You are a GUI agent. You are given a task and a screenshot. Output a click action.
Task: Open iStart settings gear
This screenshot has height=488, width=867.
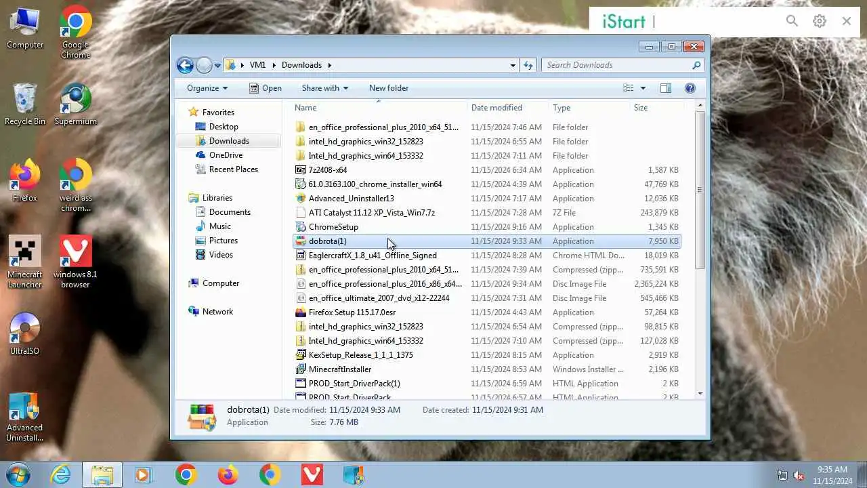(x=820, y=21)
